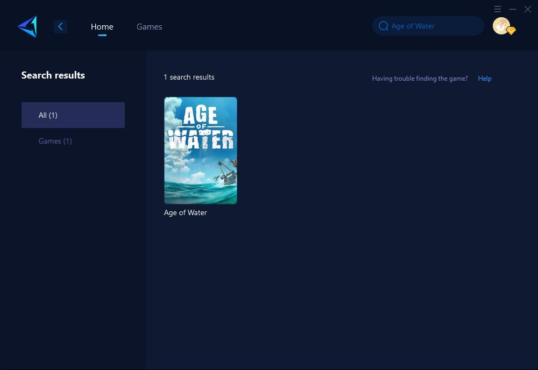Click the Search results heading
This screenshot has width=538, height=370.
(53, 75)
